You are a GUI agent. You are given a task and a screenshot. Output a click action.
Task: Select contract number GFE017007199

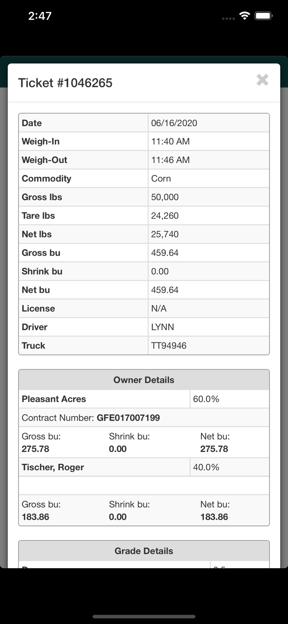128,418
